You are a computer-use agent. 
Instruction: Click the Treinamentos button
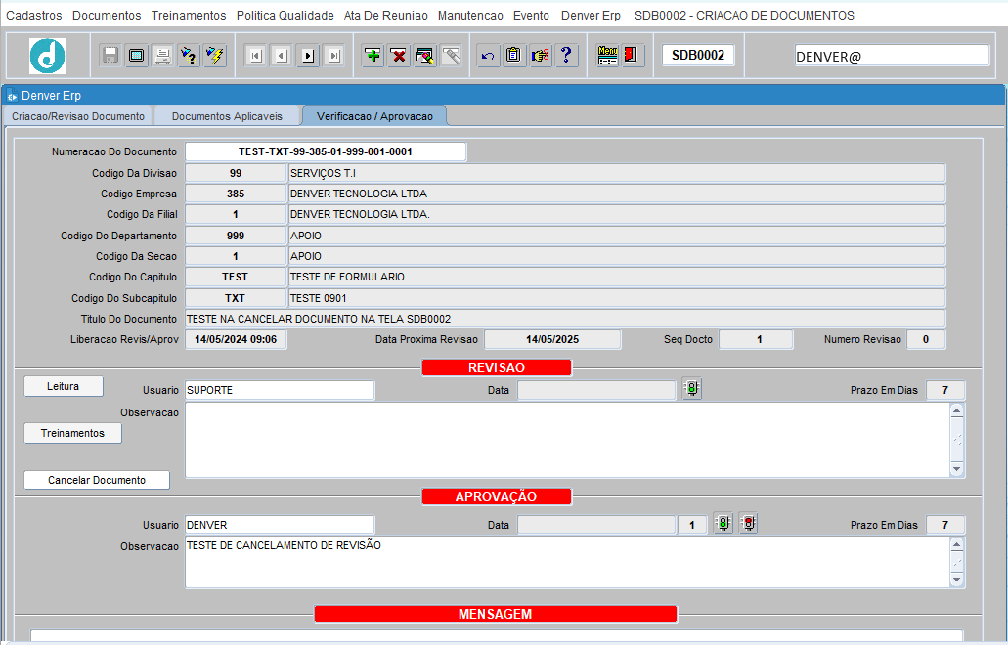click(x=72, y=433)
